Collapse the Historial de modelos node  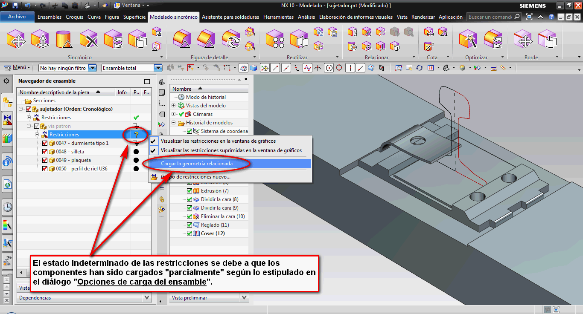(x=174, y=123)
